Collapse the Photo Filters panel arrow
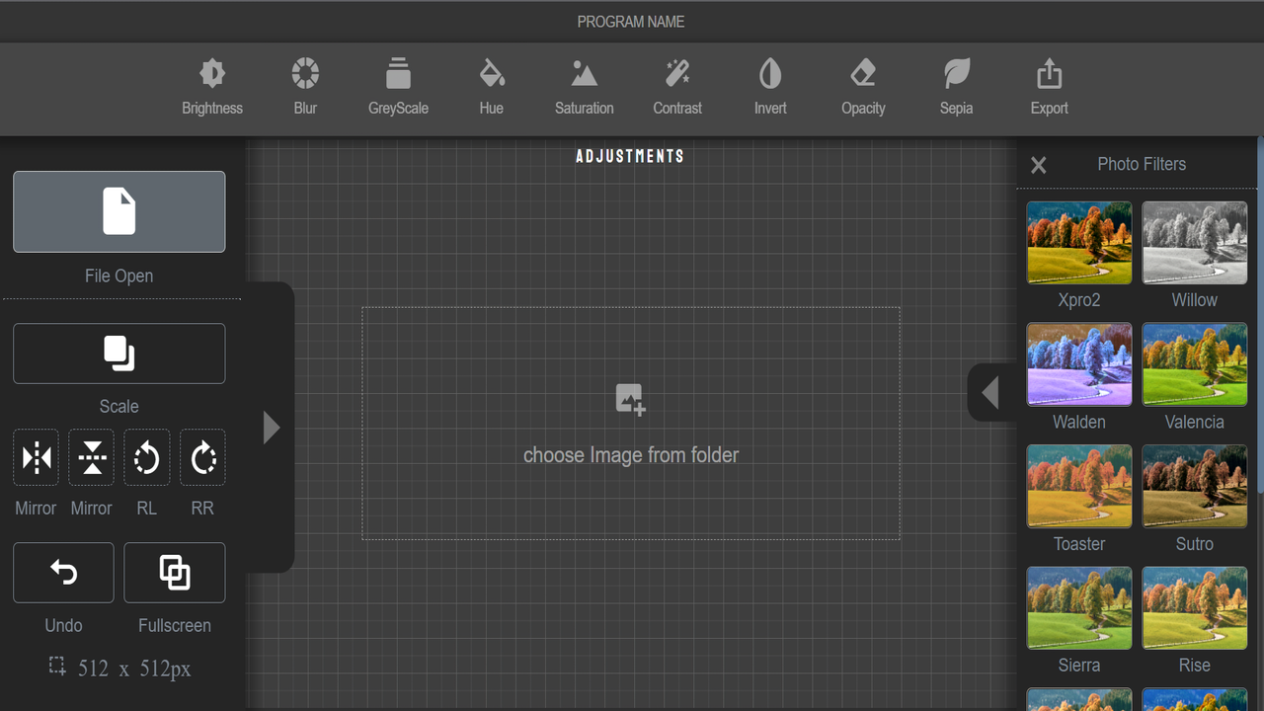Image resolution: width=1264 pixels, height=711 pixels. (x=991, y=392)
